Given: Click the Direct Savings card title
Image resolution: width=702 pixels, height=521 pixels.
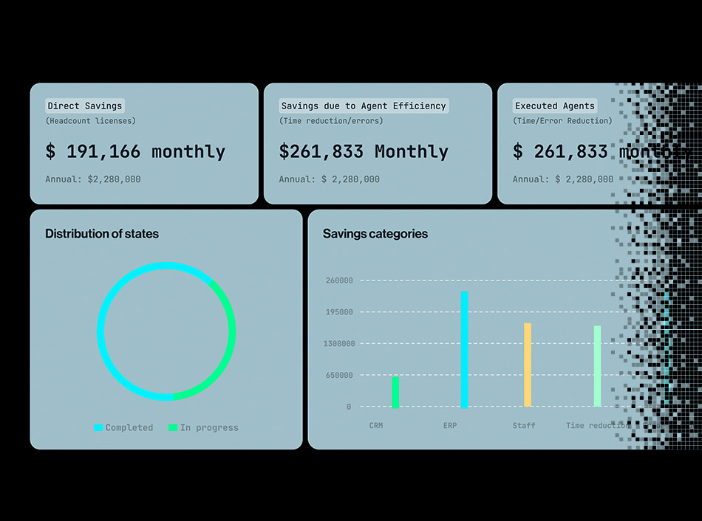Looking at the screenshot, I should 84,106.
